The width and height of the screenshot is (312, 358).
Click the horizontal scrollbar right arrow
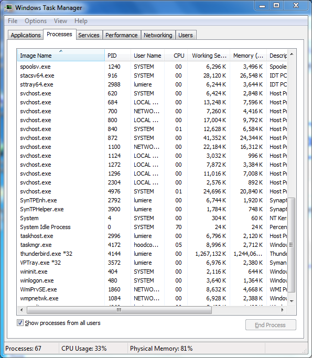pyautogui.click(x=282, y=310)
